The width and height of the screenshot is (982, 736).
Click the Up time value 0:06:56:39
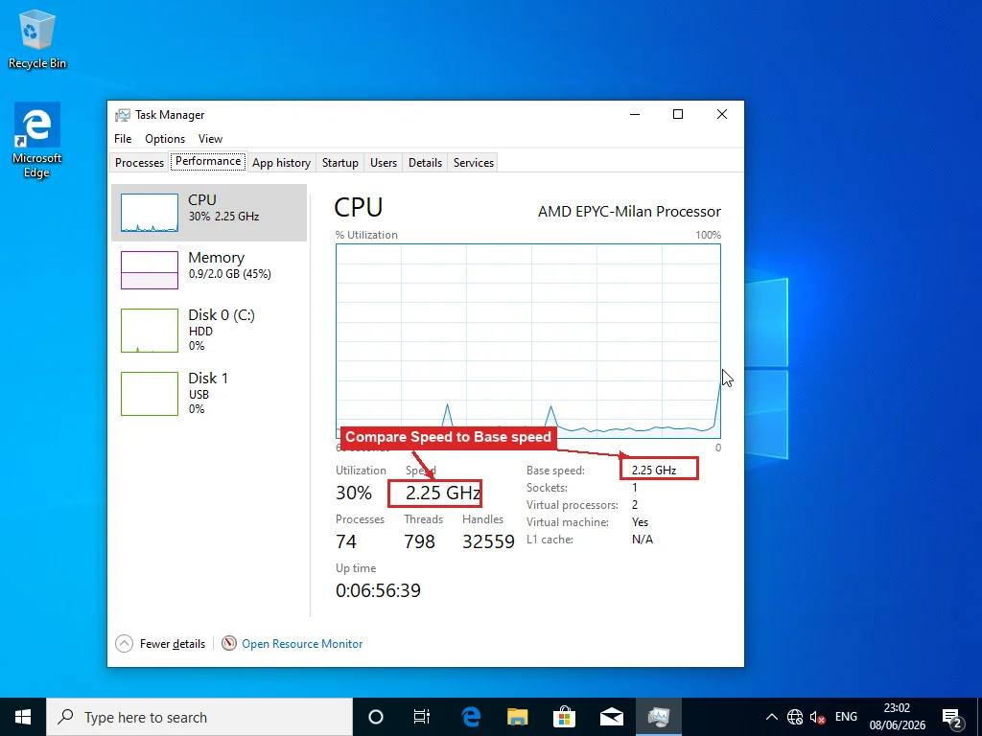coord(378,590)
